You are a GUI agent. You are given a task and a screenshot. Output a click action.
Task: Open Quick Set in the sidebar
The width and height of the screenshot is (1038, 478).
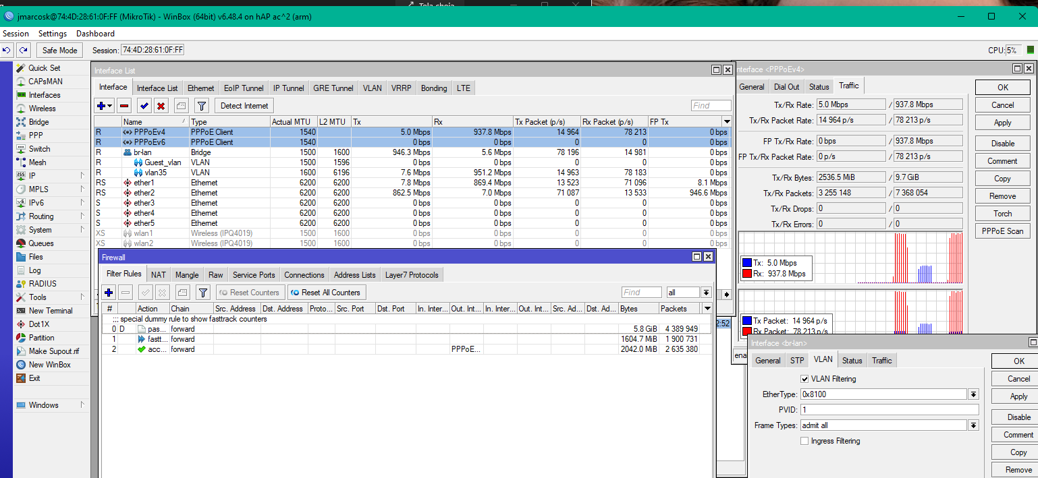tap(44, 68)
